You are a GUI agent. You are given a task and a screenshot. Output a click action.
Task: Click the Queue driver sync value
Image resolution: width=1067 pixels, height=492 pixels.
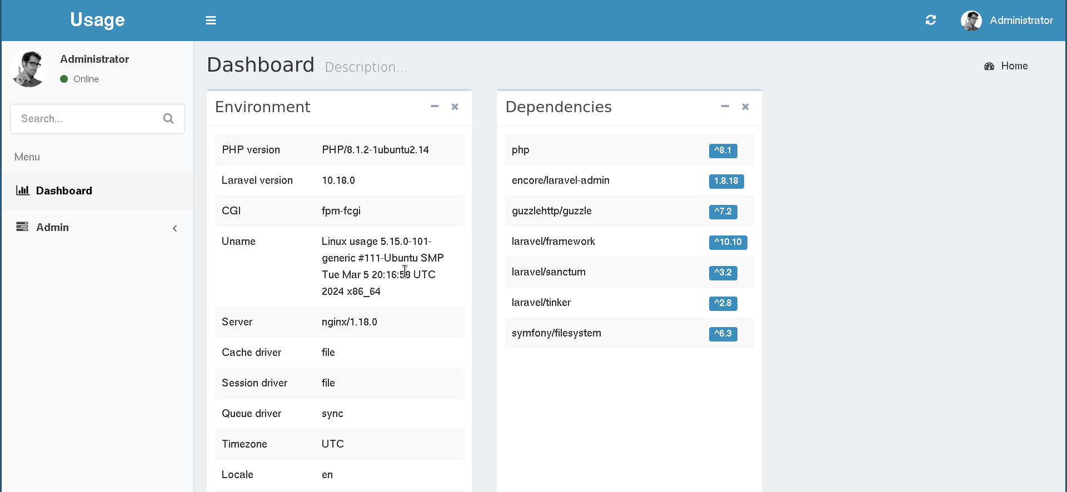[x=332, y=414]
